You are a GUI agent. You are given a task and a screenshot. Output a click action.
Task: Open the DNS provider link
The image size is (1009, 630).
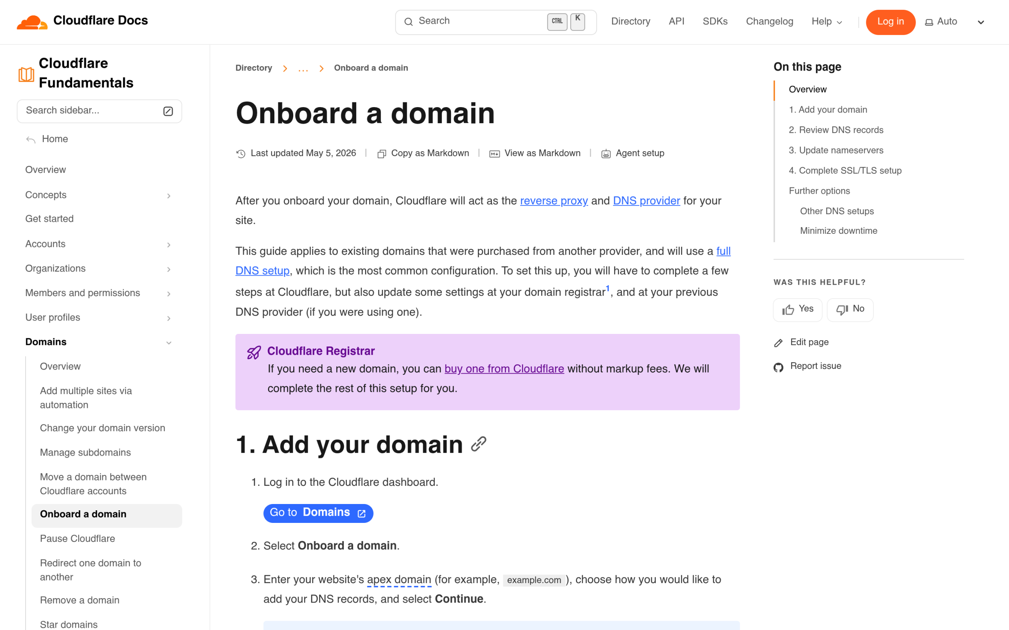pyautogui.click(x=646, y=201)
